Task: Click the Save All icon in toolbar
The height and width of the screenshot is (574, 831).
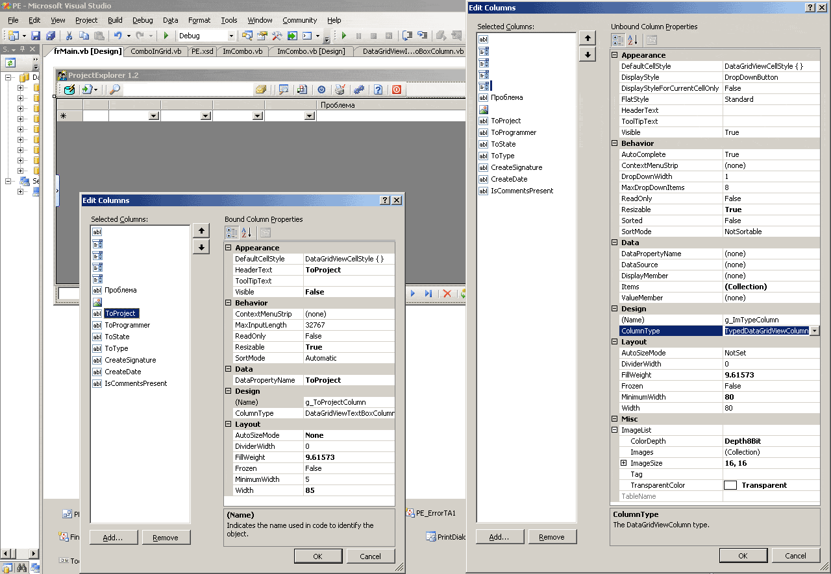Action: pos(50,36)
